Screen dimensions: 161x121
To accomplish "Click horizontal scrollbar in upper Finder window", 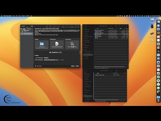I will tap(109, 67).
